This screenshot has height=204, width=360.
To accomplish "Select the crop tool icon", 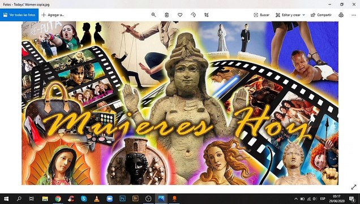I will point(207,15).
